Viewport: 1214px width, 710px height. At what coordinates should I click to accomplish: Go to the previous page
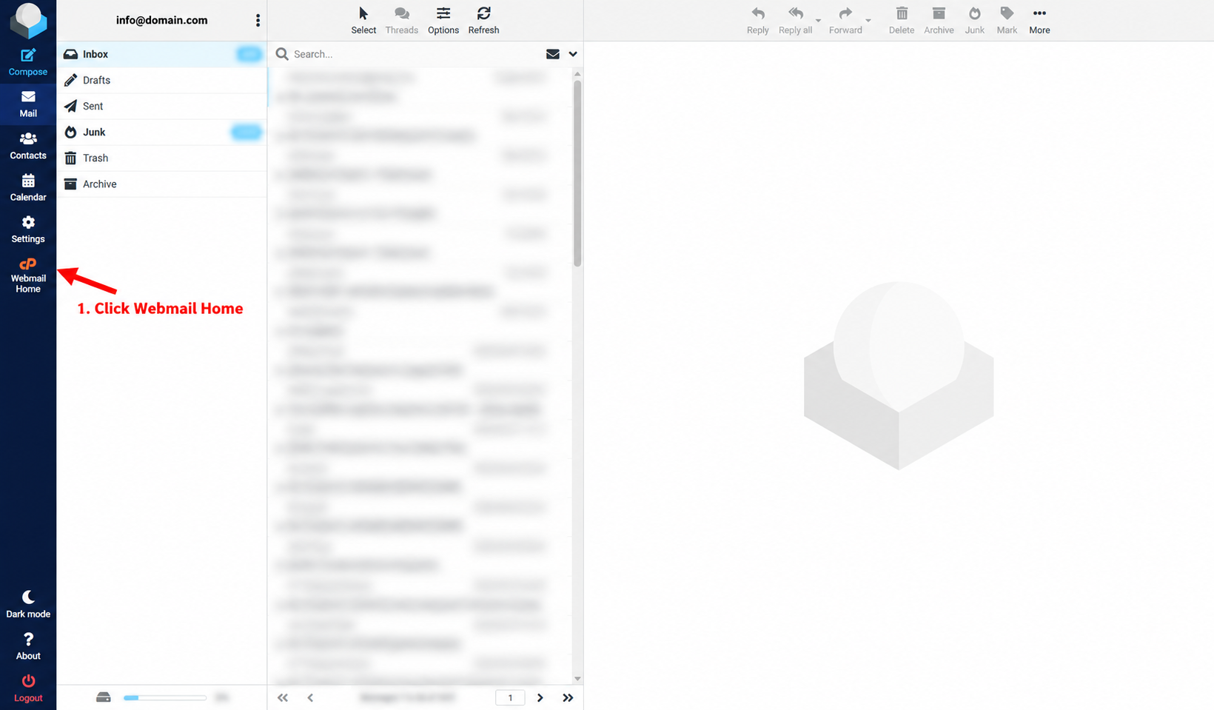click(310, 697)
